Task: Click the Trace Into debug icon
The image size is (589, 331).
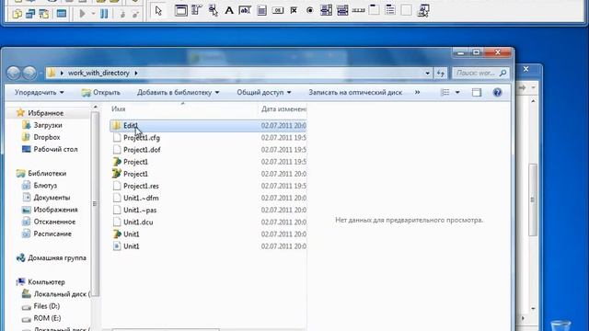Action: [122, 15]
